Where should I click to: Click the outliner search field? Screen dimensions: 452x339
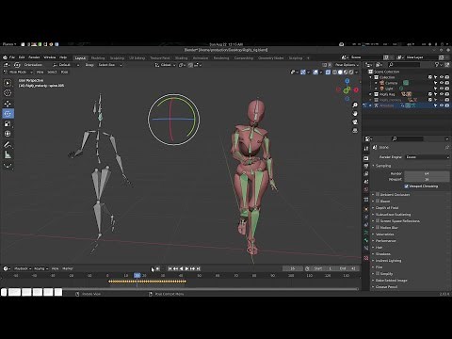tap(404, 65)
